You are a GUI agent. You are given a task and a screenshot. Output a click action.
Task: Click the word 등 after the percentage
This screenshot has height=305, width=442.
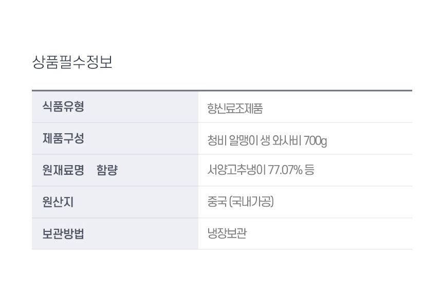(309, 170)
